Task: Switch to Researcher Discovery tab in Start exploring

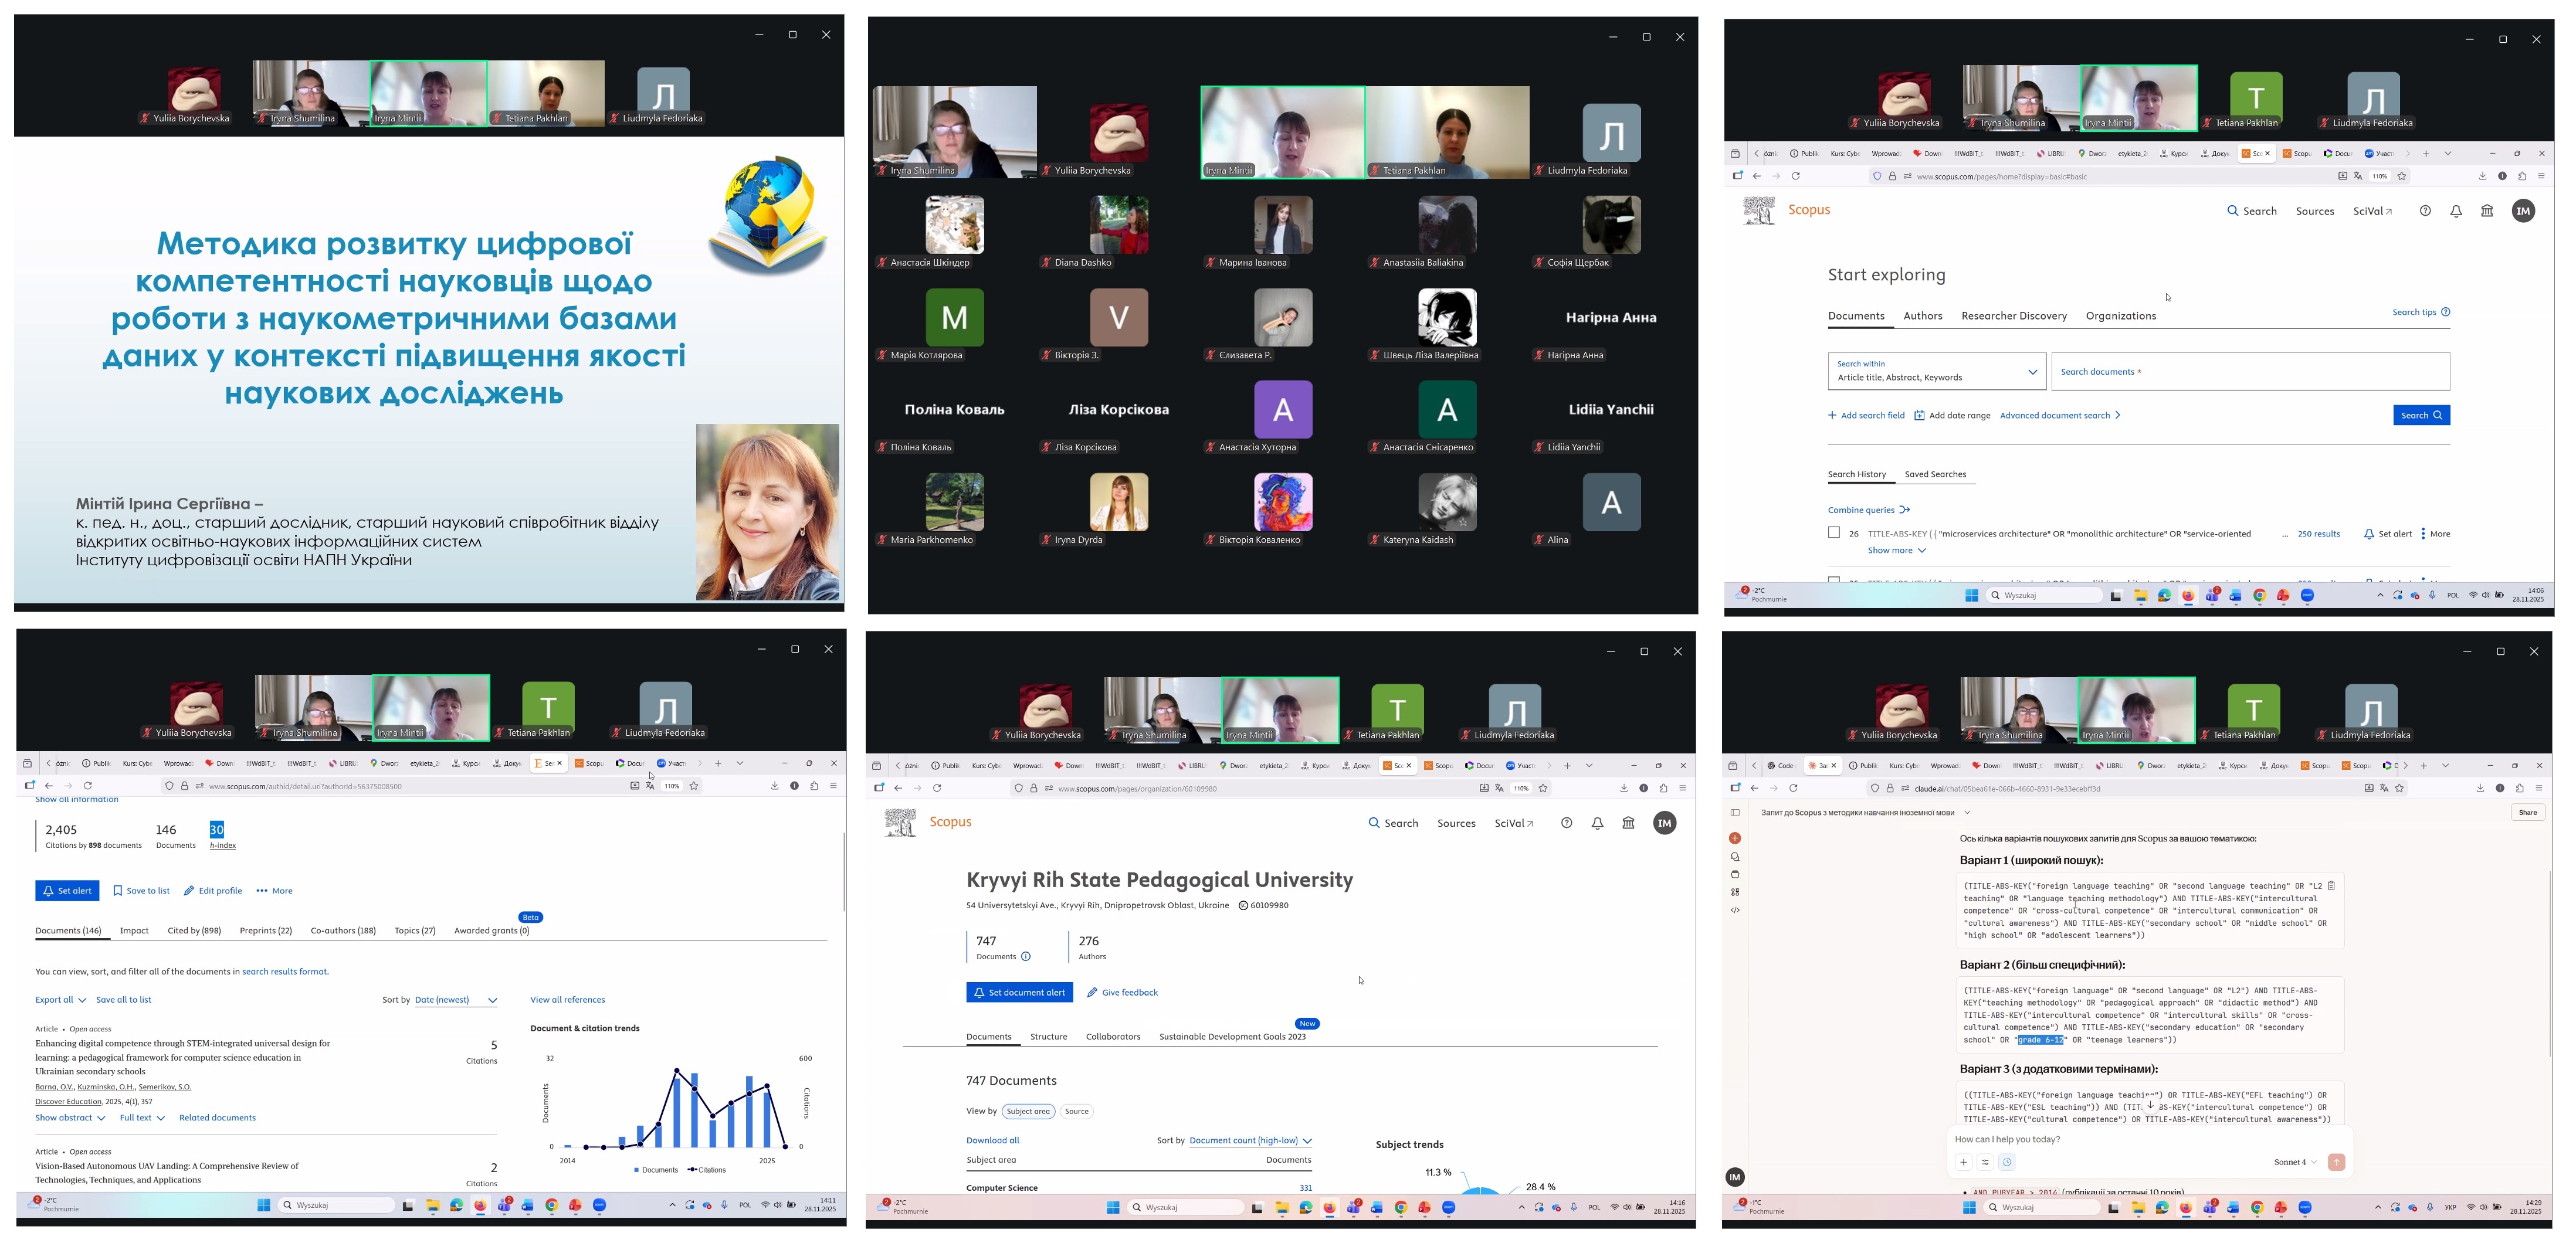Action: [2013, 316]
